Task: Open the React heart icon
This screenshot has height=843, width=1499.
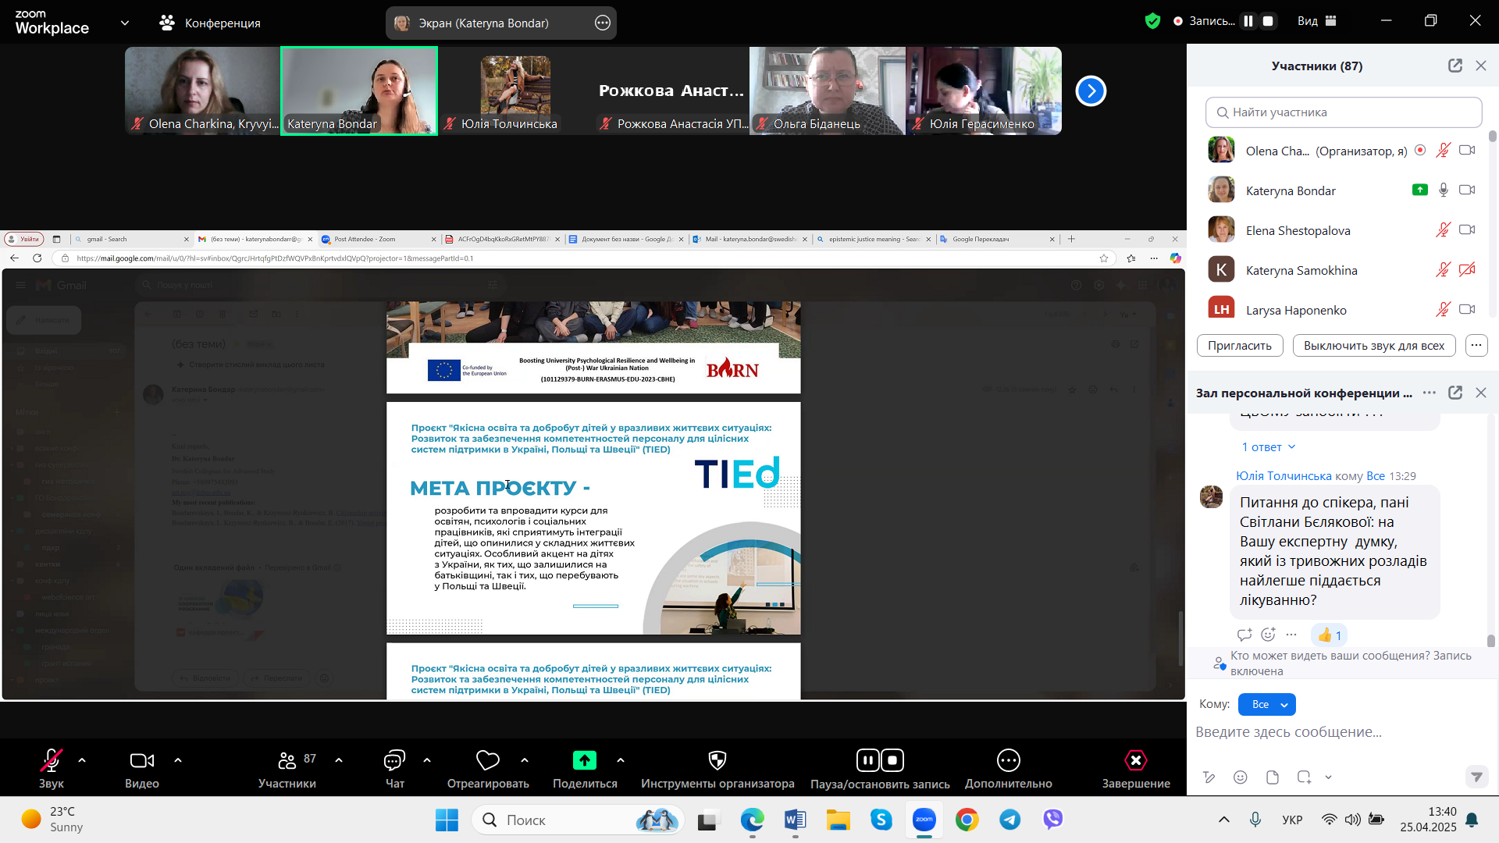Action: [x=488, y=760]
